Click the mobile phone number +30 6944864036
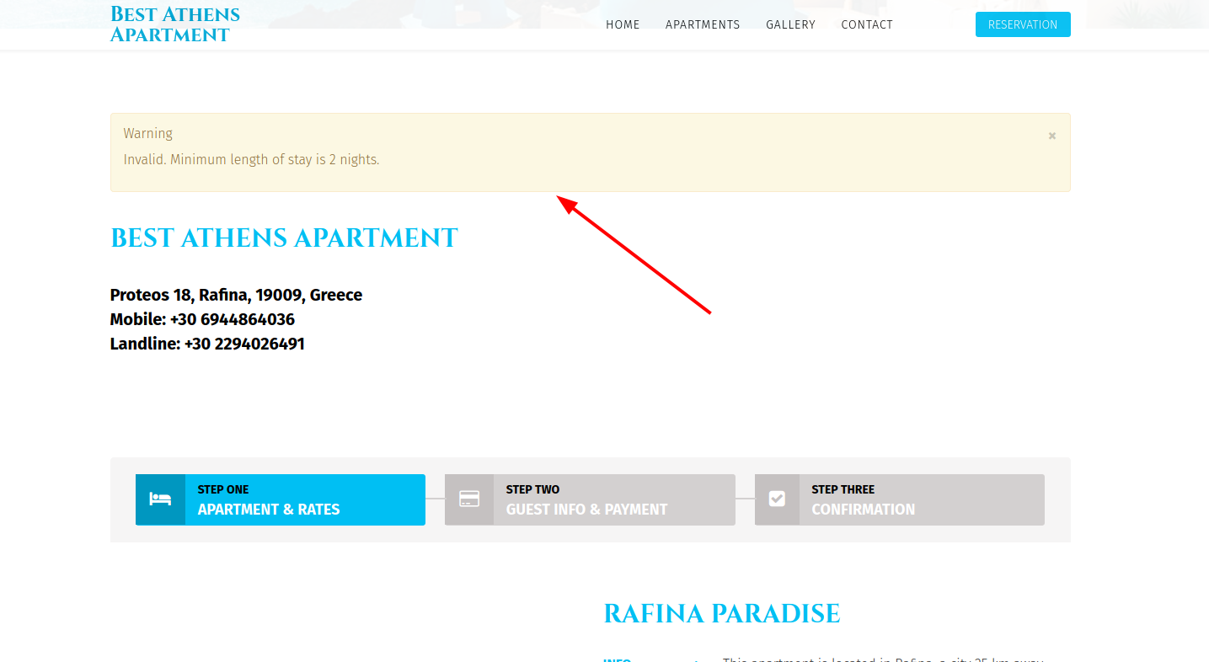Image resolution: width=1209 pixels, height=662 pixels. pyautogui.click(x=232, y=319)
